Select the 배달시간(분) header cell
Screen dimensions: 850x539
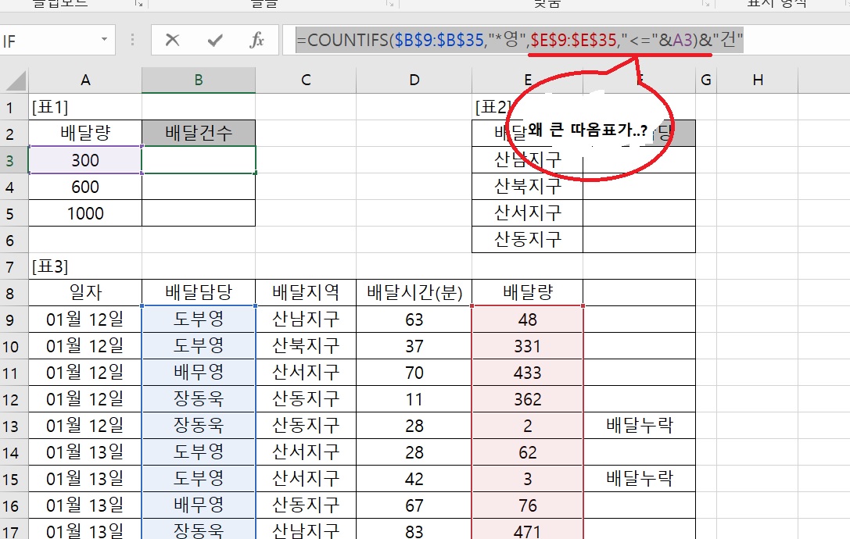point(414,293)
